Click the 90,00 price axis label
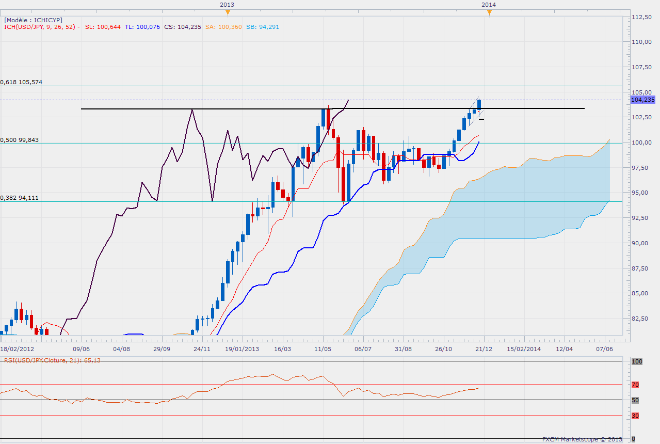The height and width of the screenshot is (444, 660). pyautogui.click(x=640, y=243)
